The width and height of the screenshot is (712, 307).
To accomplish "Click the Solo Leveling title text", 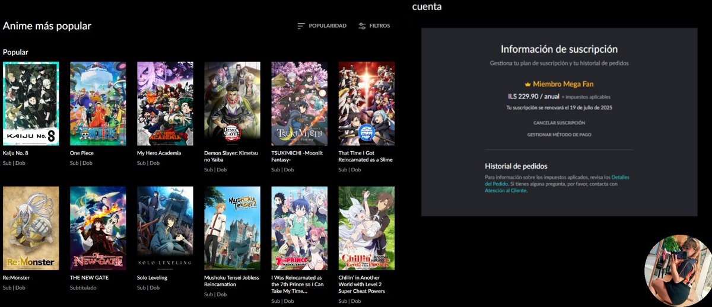I will click(152, 277).
